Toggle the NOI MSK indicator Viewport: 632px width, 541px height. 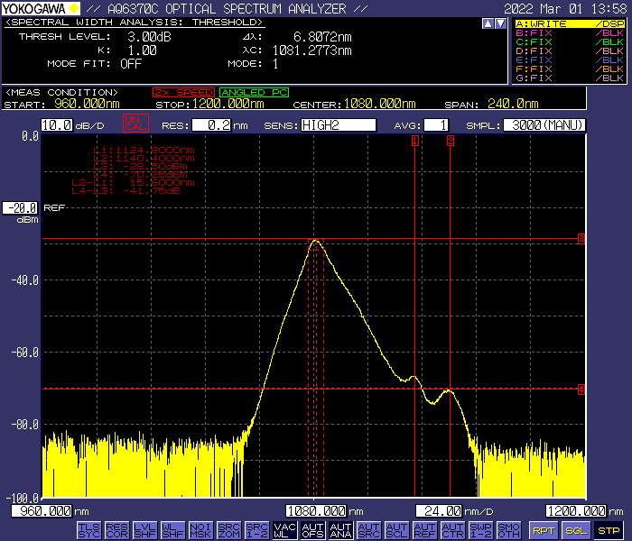coord(200,530)
